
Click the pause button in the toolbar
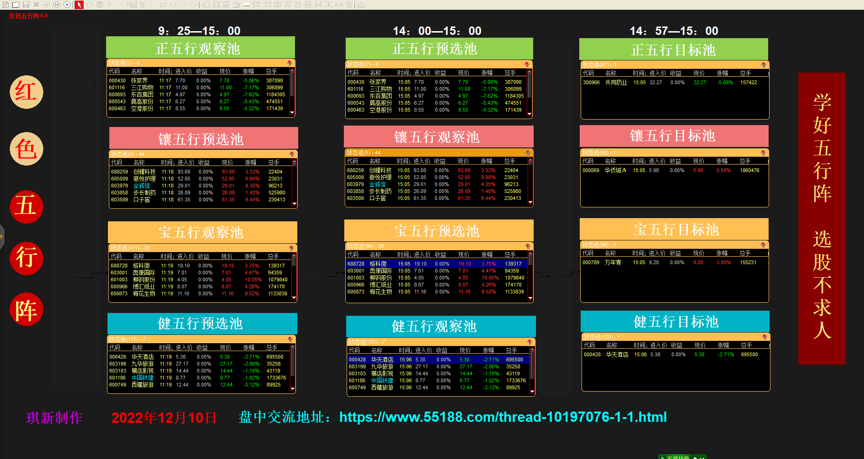57,5
